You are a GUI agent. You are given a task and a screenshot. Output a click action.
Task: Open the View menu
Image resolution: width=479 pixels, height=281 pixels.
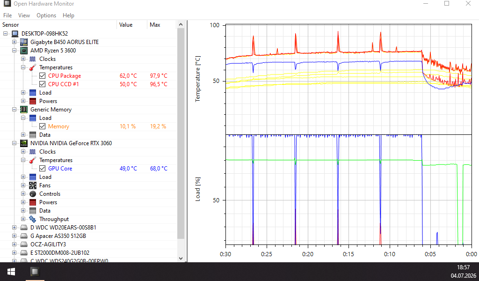click(x=24, y=15)
